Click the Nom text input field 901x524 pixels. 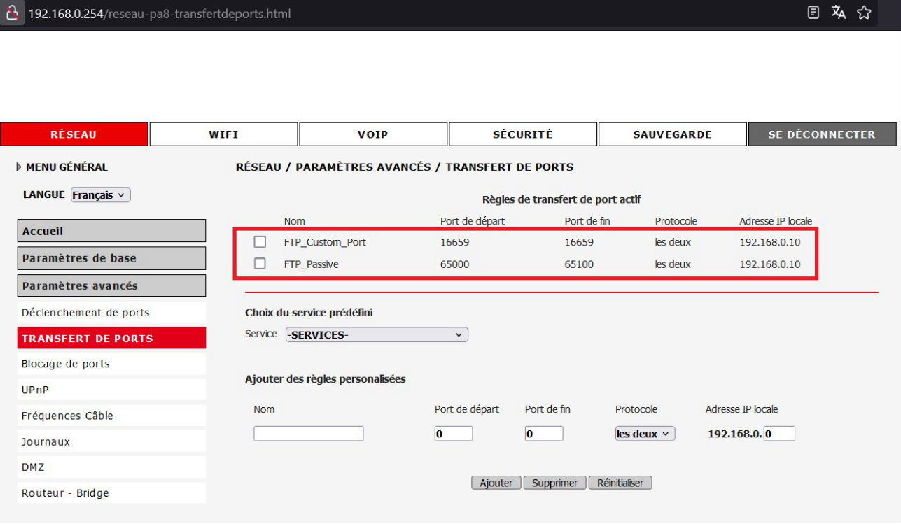click(308, 434)
